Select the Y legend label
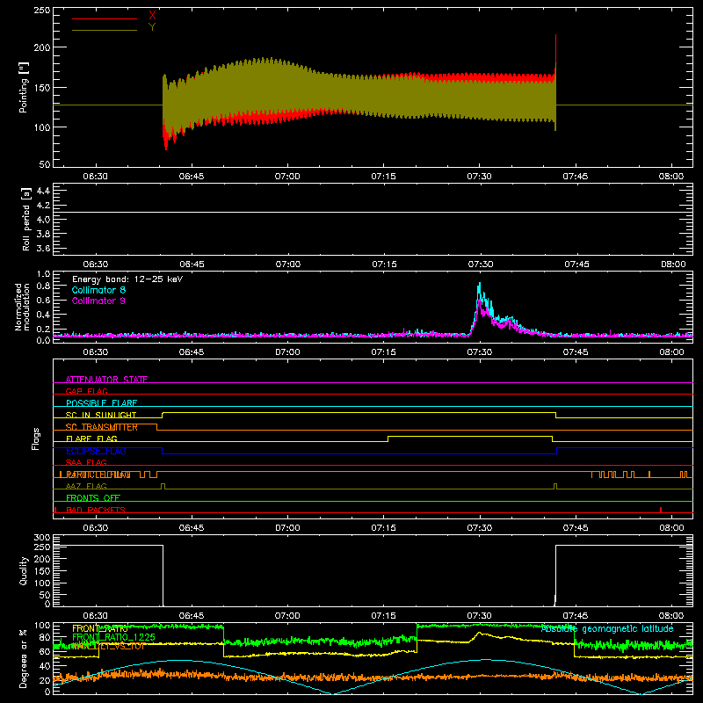 click(x=152, y=27)
